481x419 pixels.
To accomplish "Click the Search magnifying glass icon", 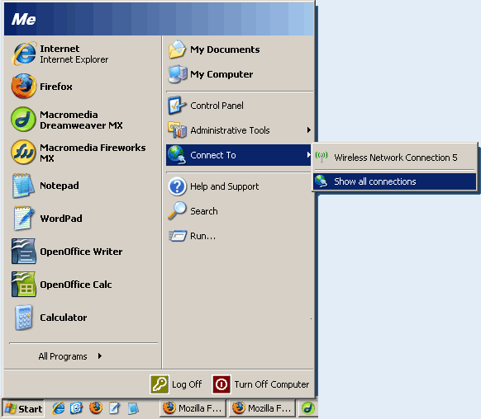I will pyautogui.click(x=177, y=211).
